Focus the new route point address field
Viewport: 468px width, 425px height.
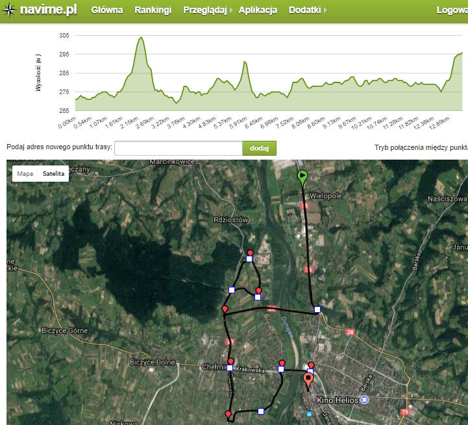tap(178, 148)
